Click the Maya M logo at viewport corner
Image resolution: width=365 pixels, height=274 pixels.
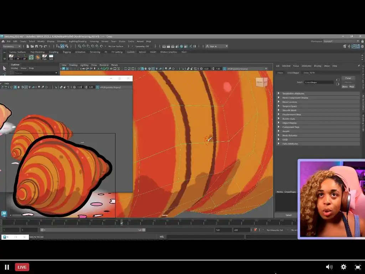point(4,214)
